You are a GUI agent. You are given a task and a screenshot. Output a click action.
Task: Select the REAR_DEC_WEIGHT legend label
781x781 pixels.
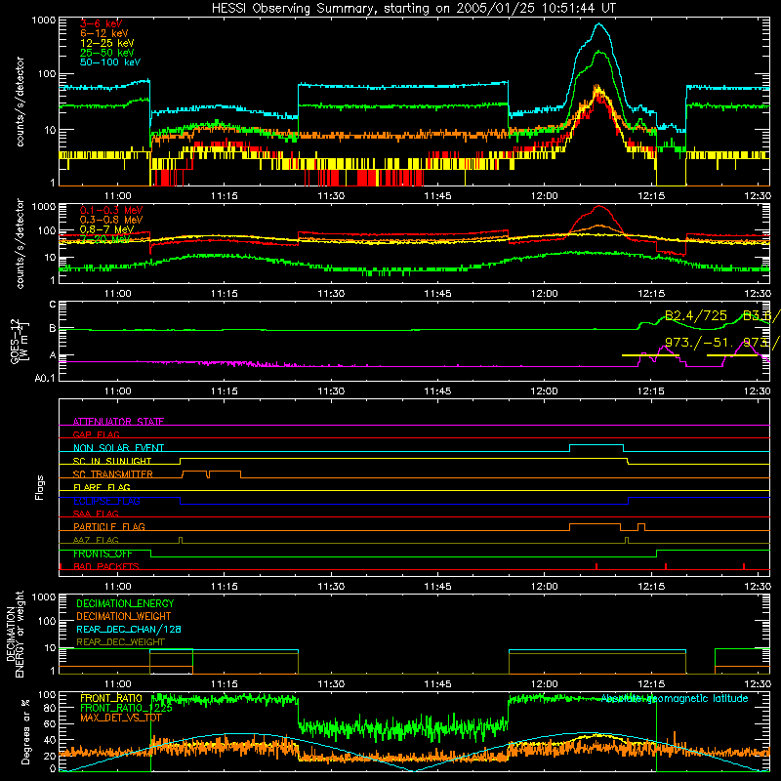[120, 642]
